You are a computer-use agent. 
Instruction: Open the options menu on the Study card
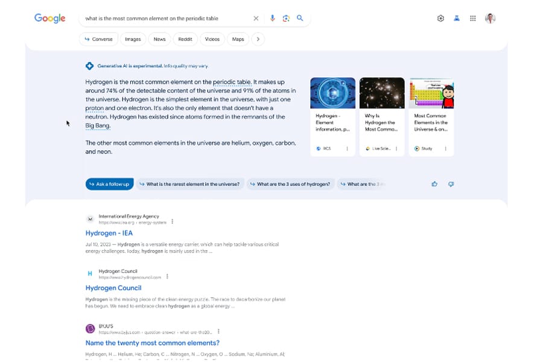tap(445, 148)
